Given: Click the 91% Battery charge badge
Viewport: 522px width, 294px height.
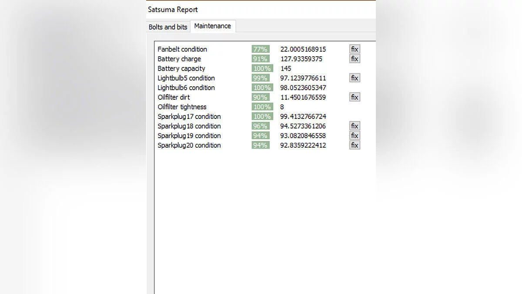Looking at the screenshot, I should [261, 59].
